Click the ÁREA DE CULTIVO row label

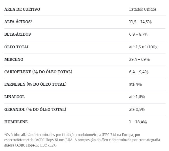tap(22, 9)
